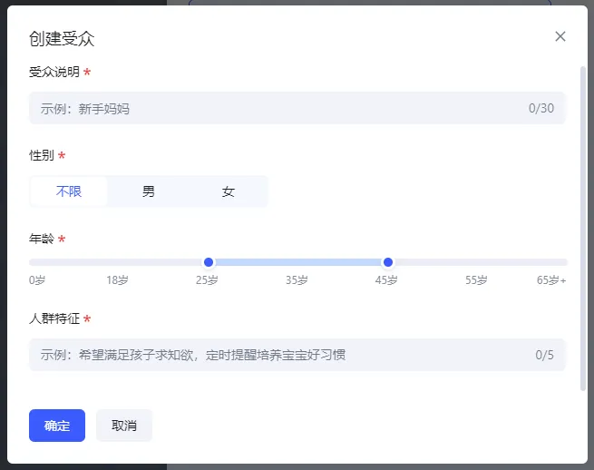Click the 0岁 age mark label

point(37,280)
